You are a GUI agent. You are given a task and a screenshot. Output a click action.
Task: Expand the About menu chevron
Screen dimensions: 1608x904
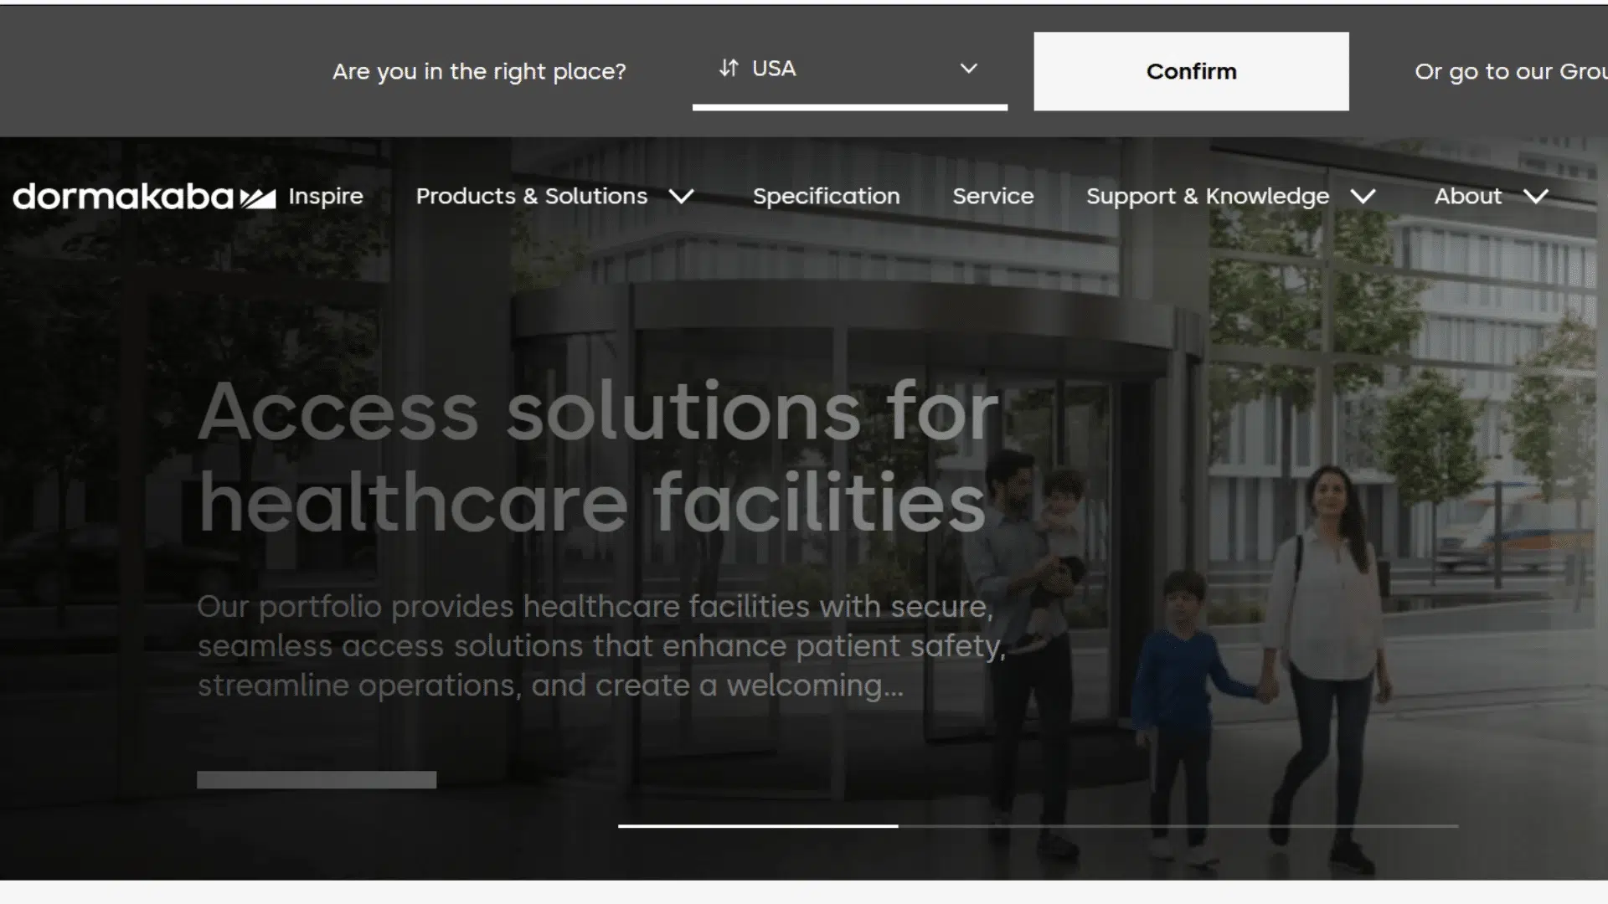click(x=1536, y=196)
